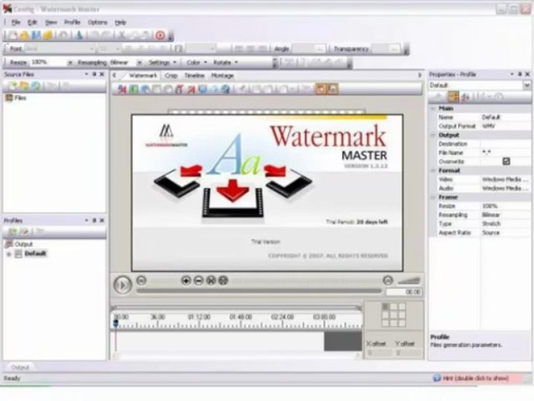Click the Angle field in toolbar
Screen dimensions: 534x401
(x=309, y=49)
